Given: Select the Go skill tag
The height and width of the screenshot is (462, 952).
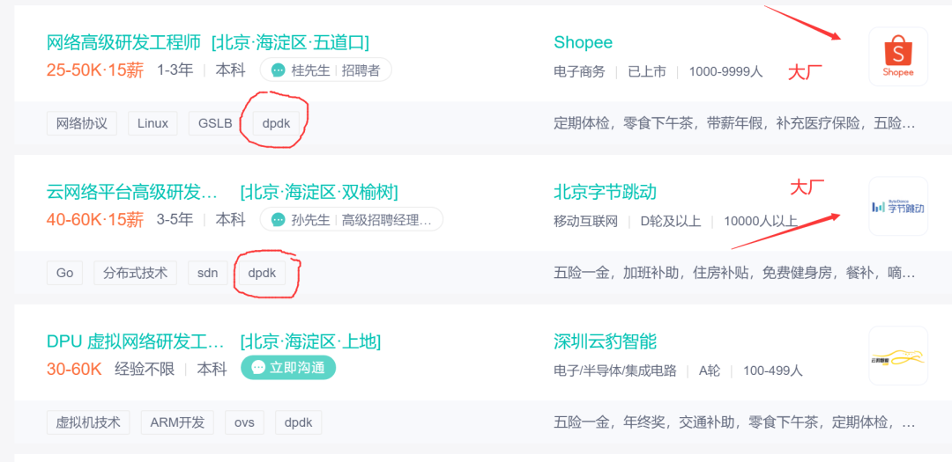Looking at the screenshot, I should 65,273.
